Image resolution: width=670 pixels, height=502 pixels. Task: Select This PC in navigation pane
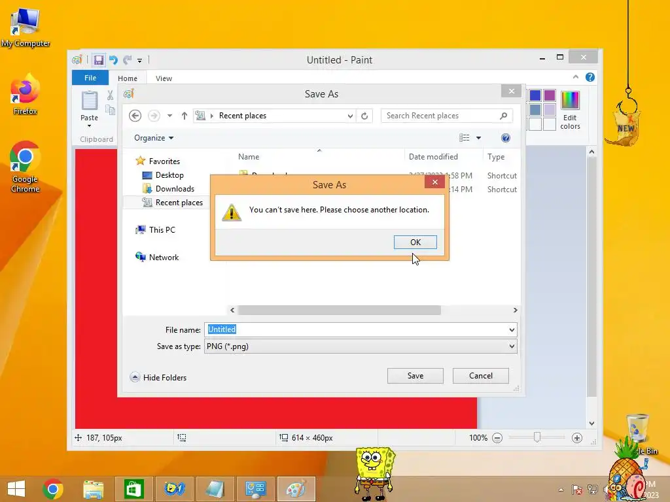(155, 229)
